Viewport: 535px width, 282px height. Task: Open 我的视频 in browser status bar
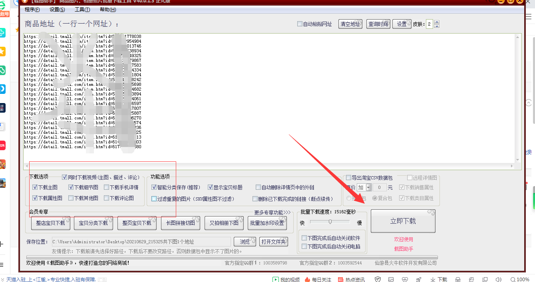click(287, 280)
